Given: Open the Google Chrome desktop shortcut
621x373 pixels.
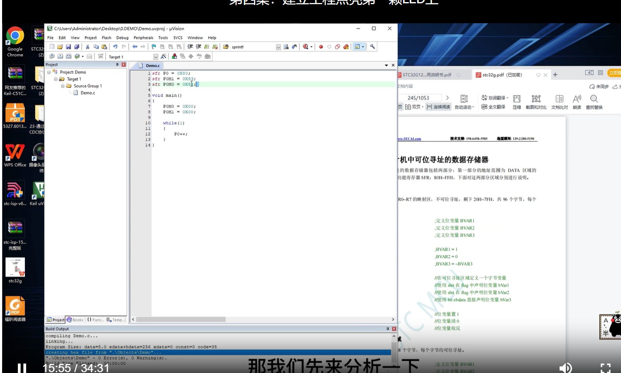Looking at the screenshot, I should tap(15, 42).
